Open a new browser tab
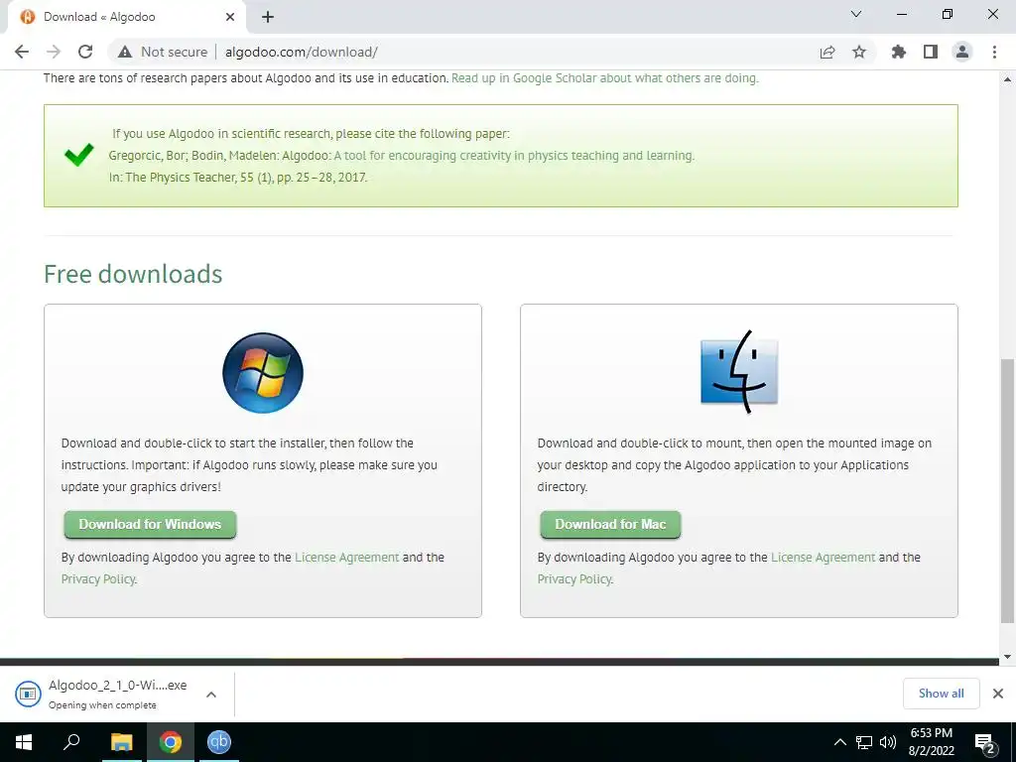Viewport: 1016px width, 762px height. [268, 17]
